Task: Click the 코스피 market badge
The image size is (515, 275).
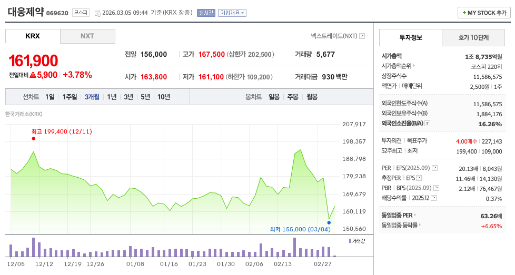Action: click(x=81, y=13)
